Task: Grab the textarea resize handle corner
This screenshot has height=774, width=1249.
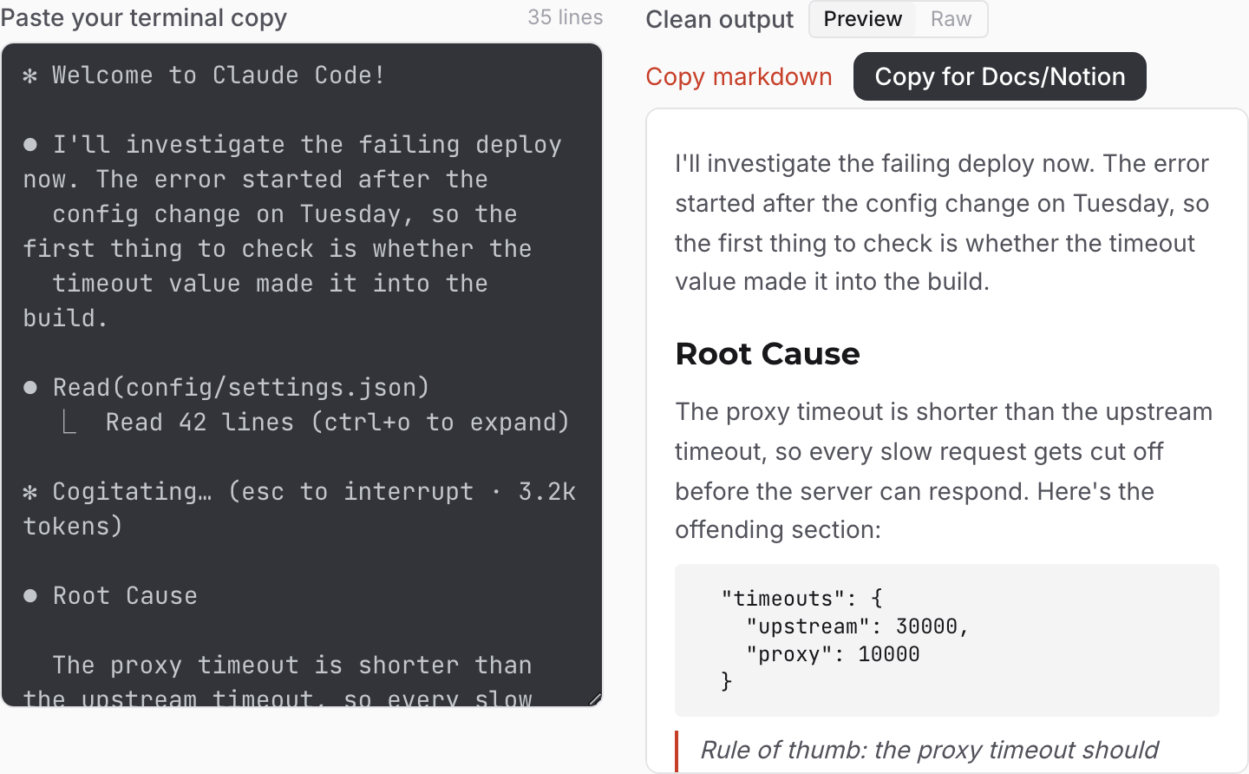Action: tap(595, 699)
